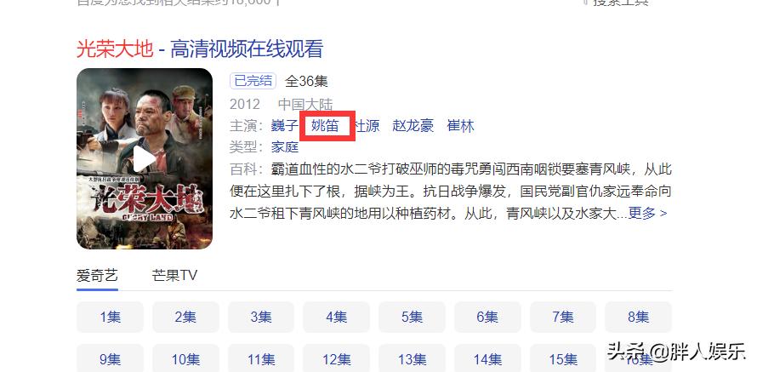Image resolution: width=757 pixels, height=372 pixels.
Task: Open episode 1集
Action: click(110, 317)
